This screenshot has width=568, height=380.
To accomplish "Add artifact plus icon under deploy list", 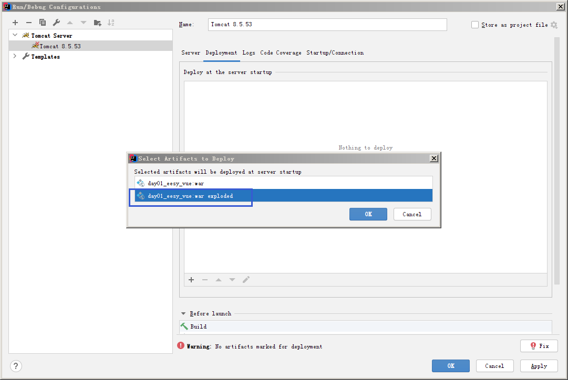I will click(x=191, y=280).
